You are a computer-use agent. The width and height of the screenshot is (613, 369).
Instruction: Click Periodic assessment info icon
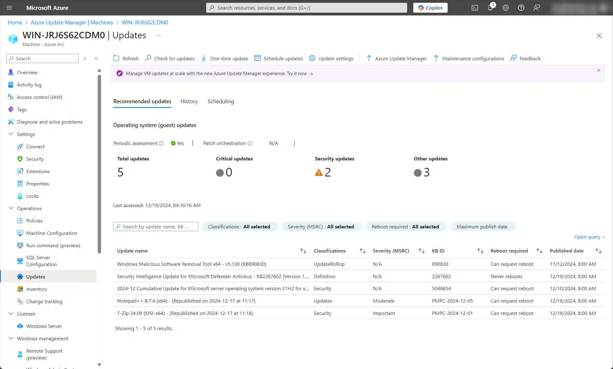tap(161, 143)
